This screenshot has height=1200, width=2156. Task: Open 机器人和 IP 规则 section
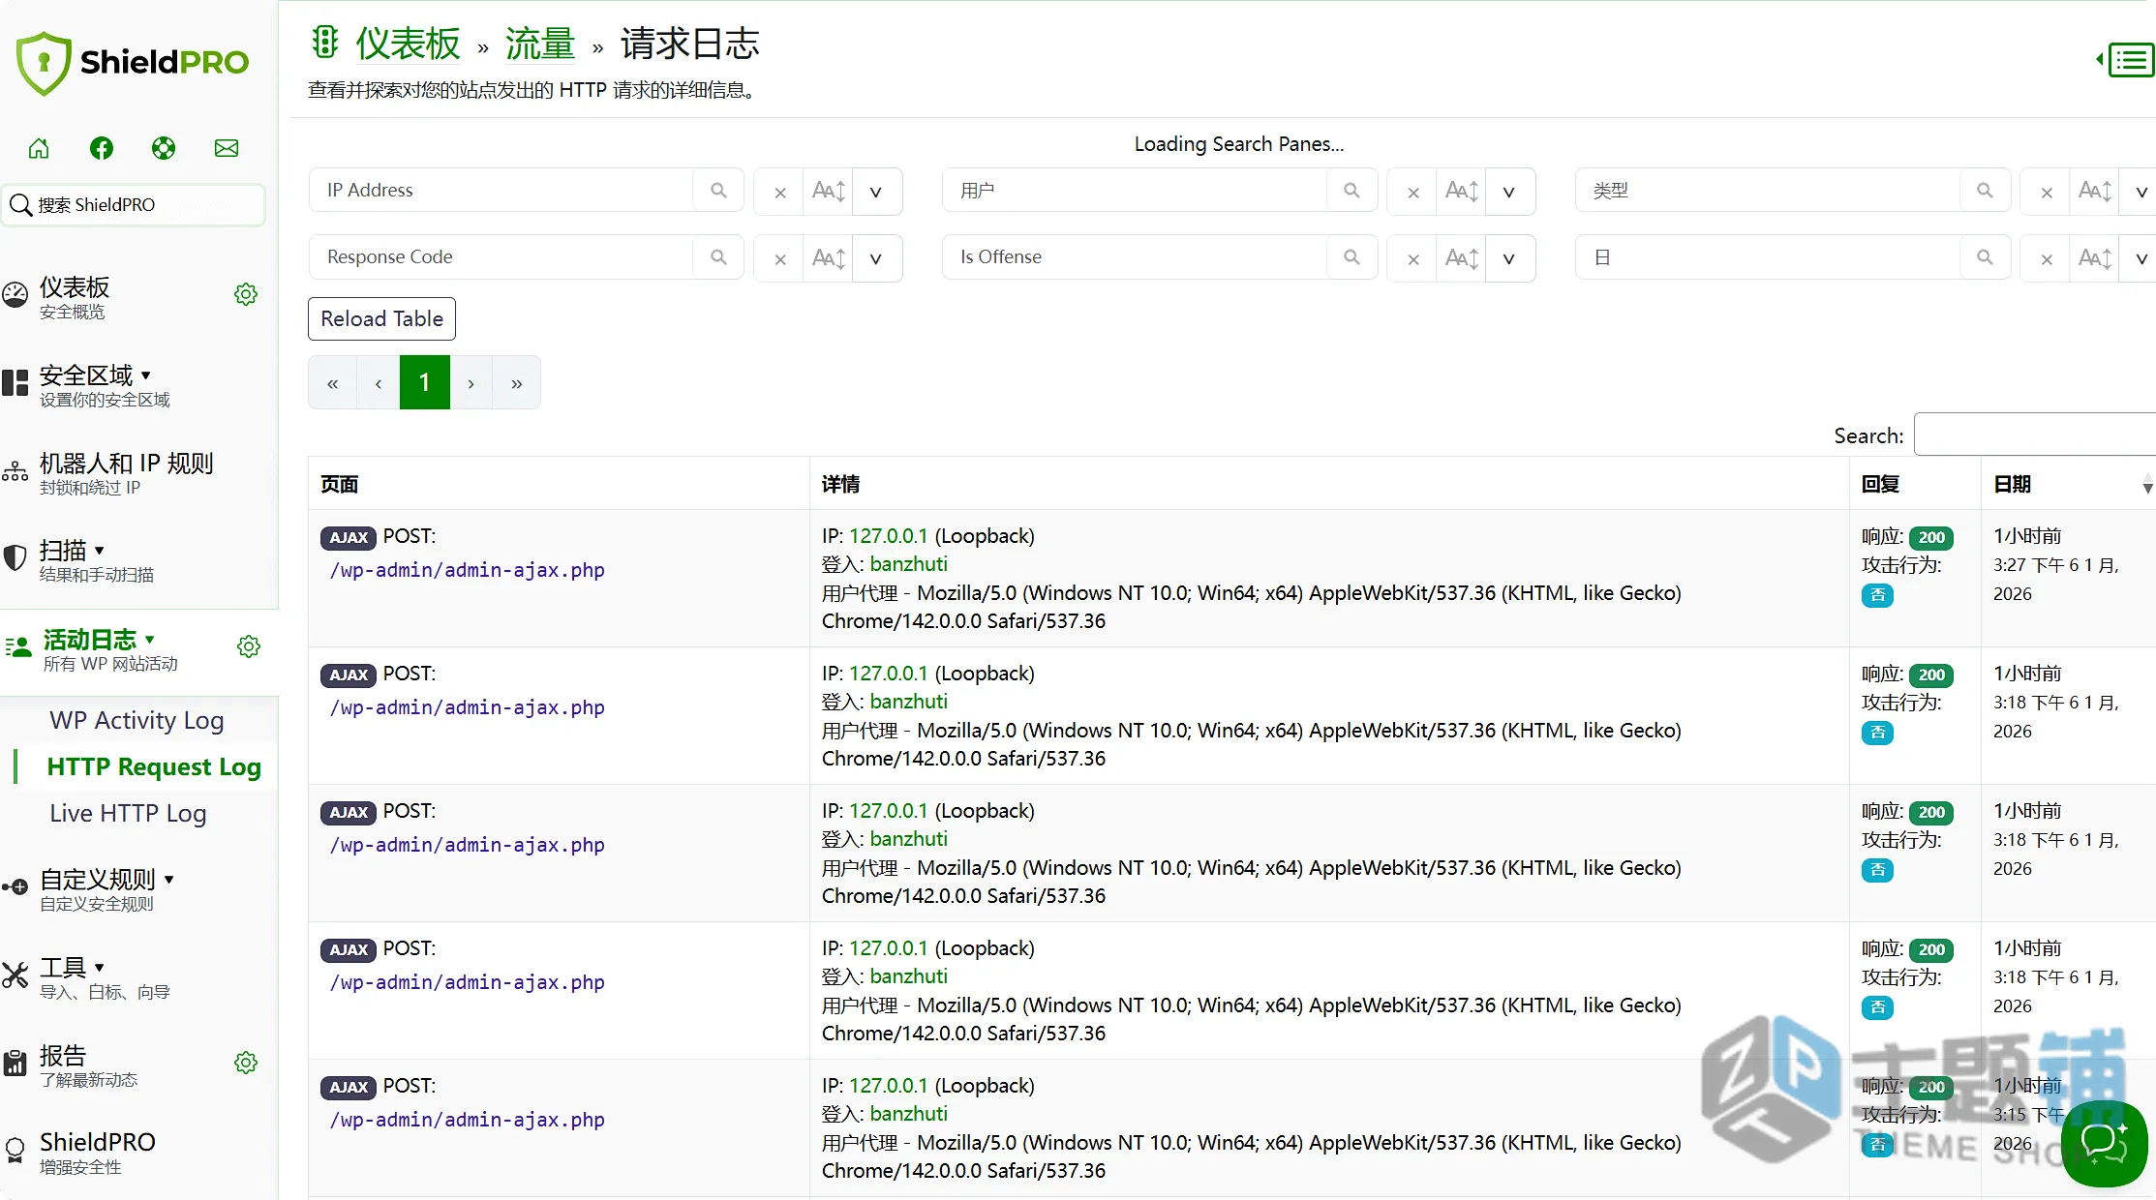click(126, 473)
